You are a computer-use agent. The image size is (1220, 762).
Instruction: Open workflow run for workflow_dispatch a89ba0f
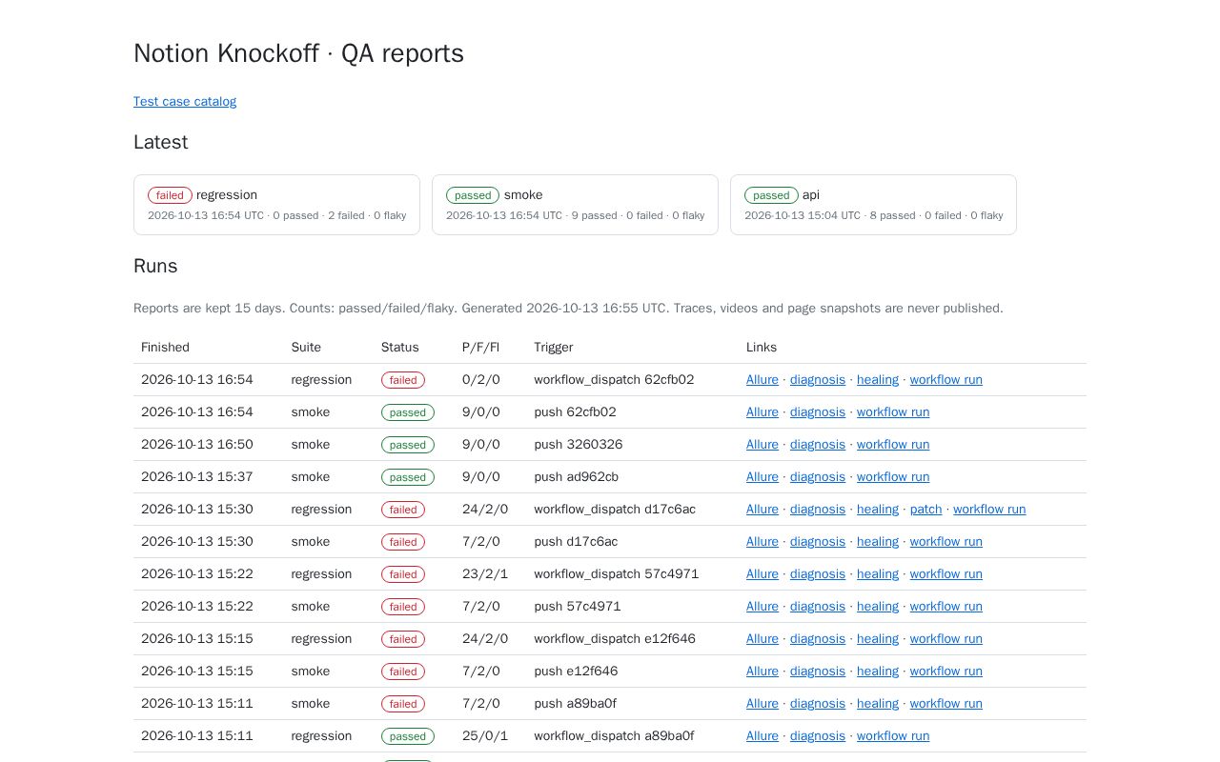[x=893, y=736]
